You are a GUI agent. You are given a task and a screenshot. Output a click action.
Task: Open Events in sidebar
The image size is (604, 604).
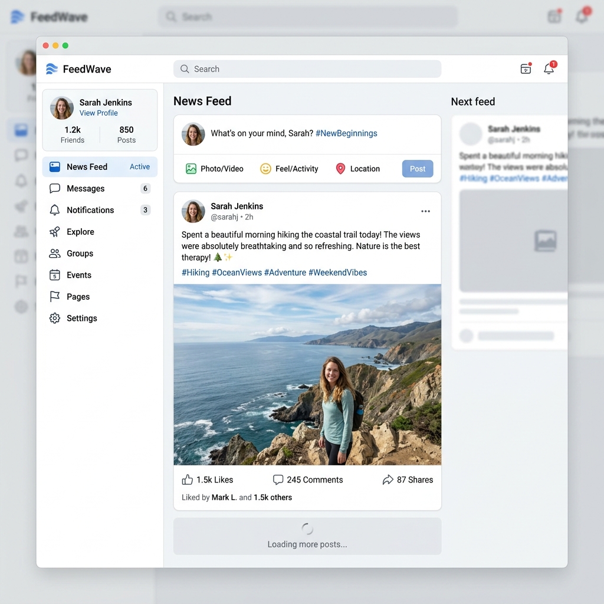100,275
